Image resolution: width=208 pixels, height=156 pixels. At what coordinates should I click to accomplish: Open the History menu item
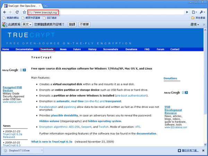[92, 49]
